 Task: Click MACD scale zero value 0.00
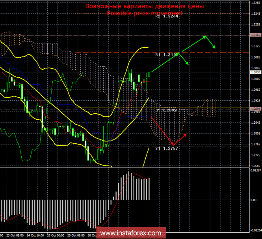tap(253, 200)
